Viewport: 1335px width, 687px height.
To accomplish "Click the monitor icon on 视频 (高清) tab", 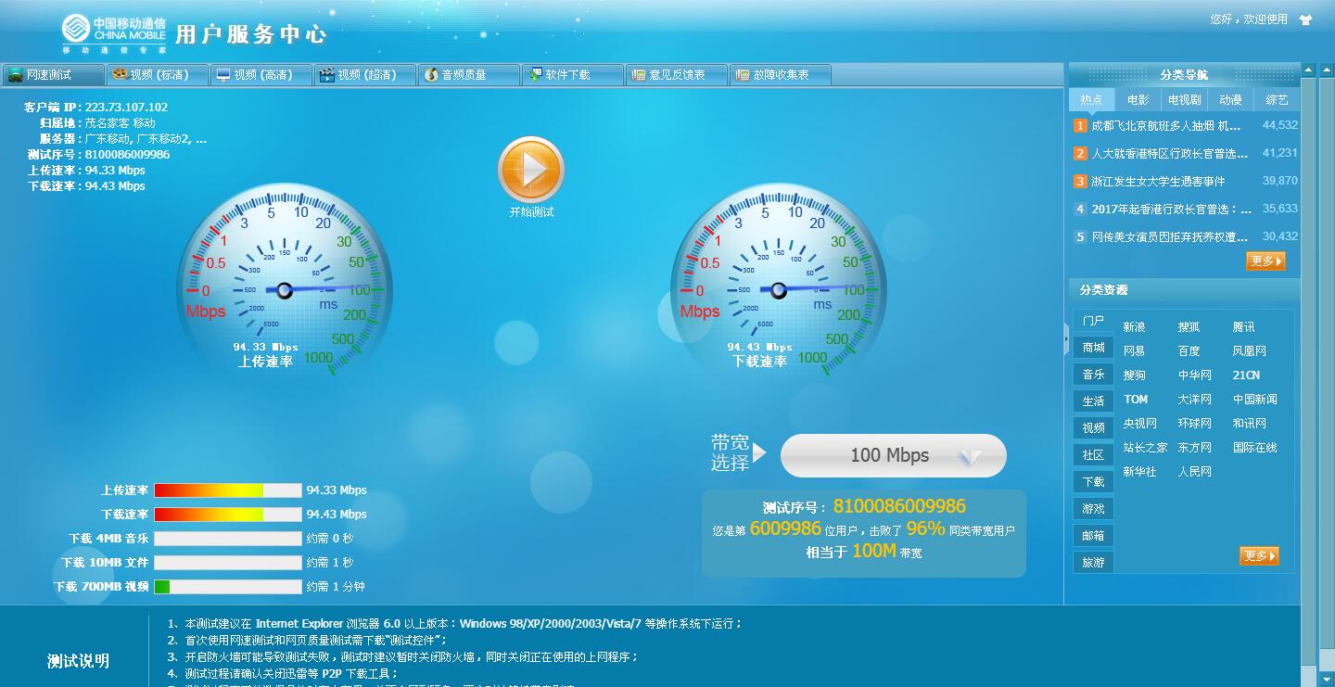I will click(x=223, y=75).
